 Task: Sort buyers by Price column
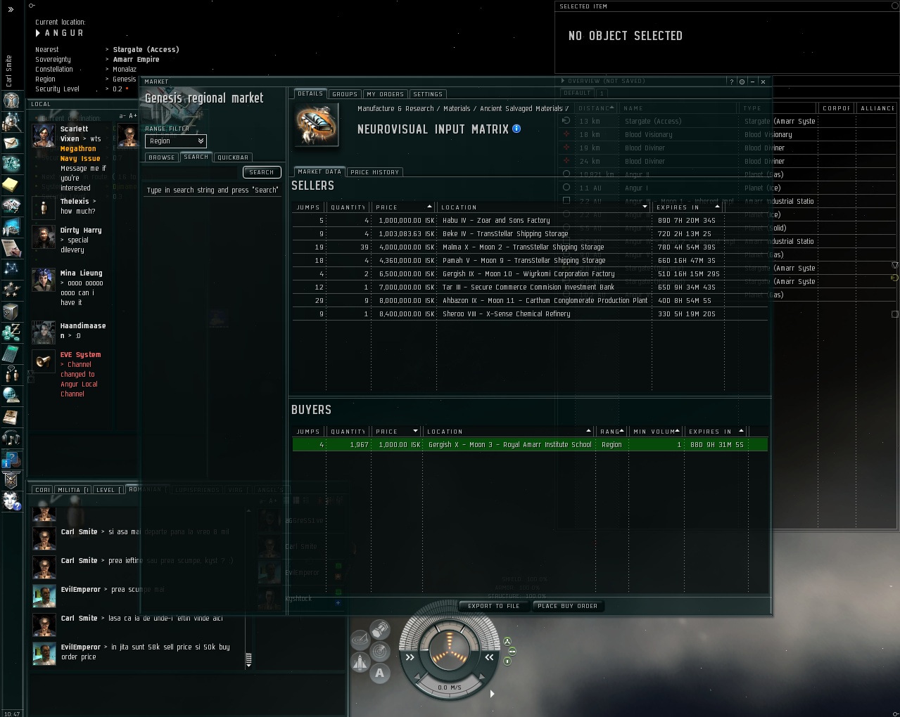coord(397,432)
